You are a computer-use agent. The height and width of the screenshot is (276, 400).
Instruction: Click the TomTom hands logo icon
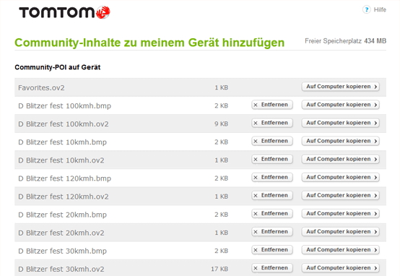(103, 12)
